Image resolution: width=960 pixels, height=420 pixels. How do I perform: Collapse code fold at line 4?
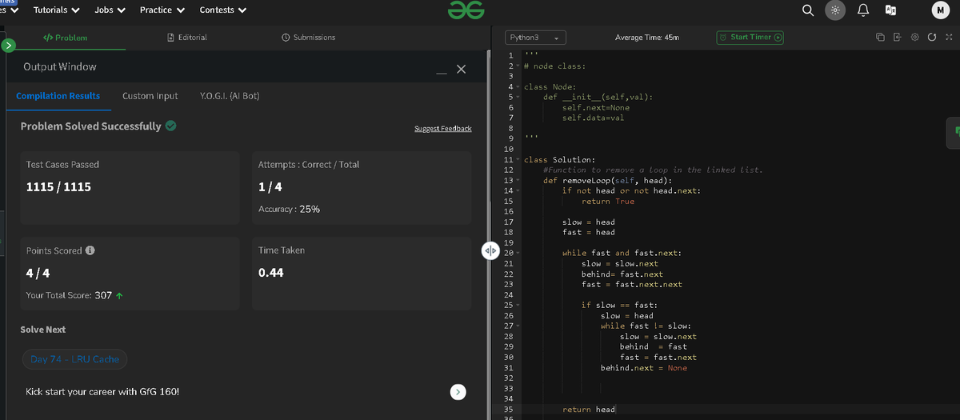(x=518, y=86)
